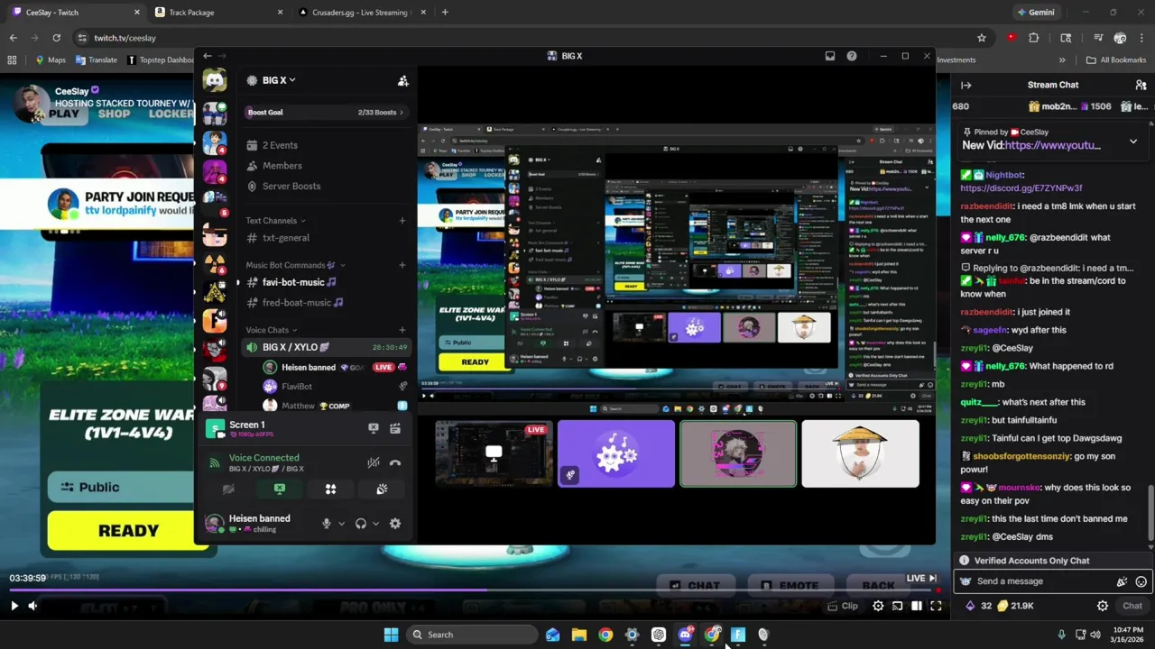Open Twitch chat community users icon
This screenshot has width=1155, height=649.
[1141, 85]
